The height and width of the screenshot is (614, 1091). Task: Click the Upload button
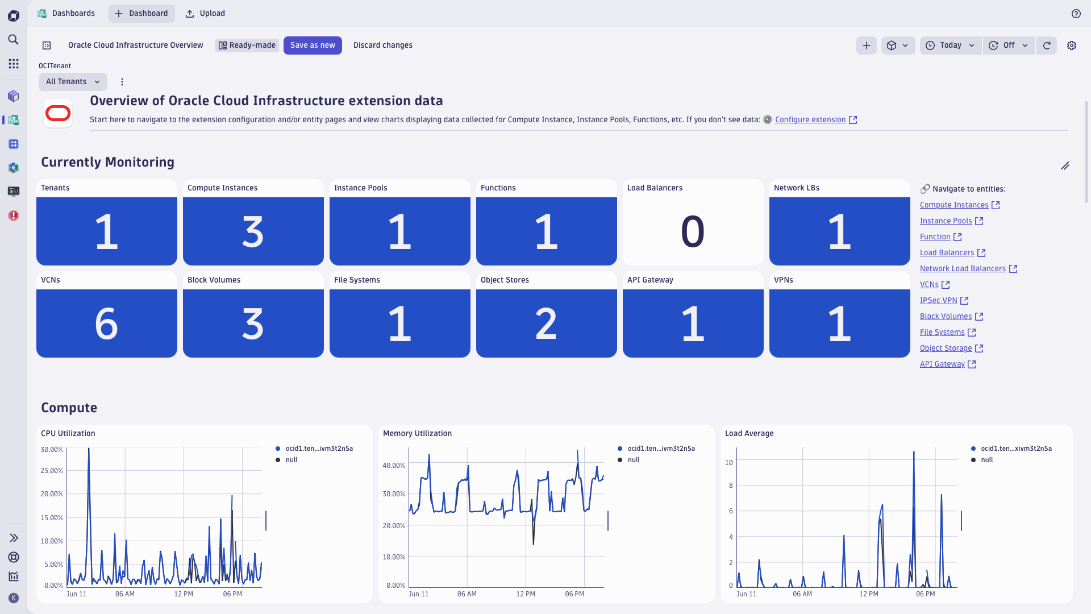pos(205,14)
